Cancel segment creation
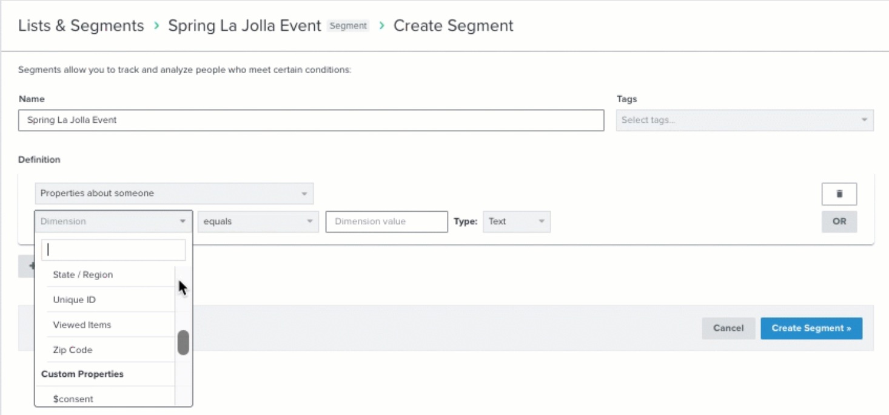The width and height of the screenshot is (889, 415). (x=728, y=328)
